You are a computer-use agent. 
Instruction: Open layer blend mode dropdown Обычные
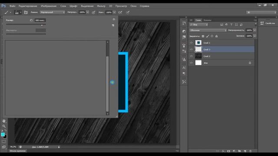tap(208, 30)
